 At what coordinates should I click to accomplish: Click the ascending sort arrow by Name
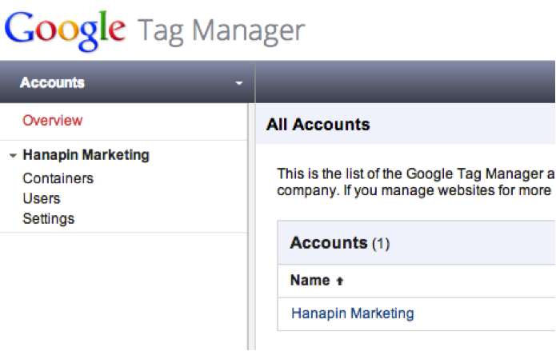(340, 281)
